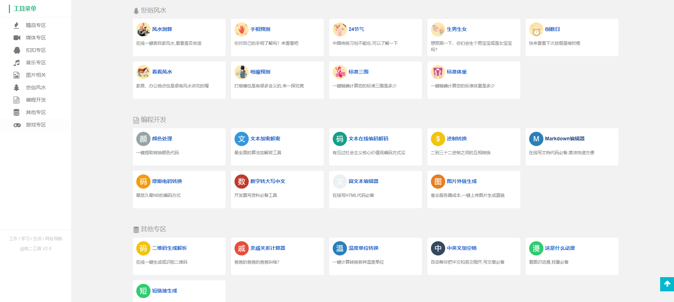The width and height of the screenshot is (674, 302).
Task: Open the Markdown编辑器 title link
Action: click(565, 139)
